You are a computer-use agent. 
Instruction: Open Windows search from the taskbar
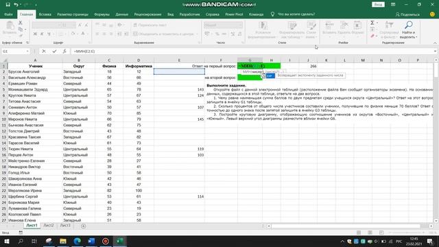[21, 241]
